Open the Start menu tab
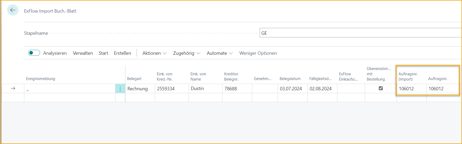This screenshot has width=462, height=144. coord(103,53)
